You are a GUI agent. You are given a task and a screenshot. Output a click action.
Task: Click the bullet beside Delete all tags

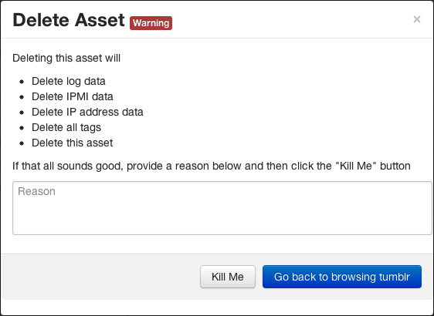[x=22, y=128]
